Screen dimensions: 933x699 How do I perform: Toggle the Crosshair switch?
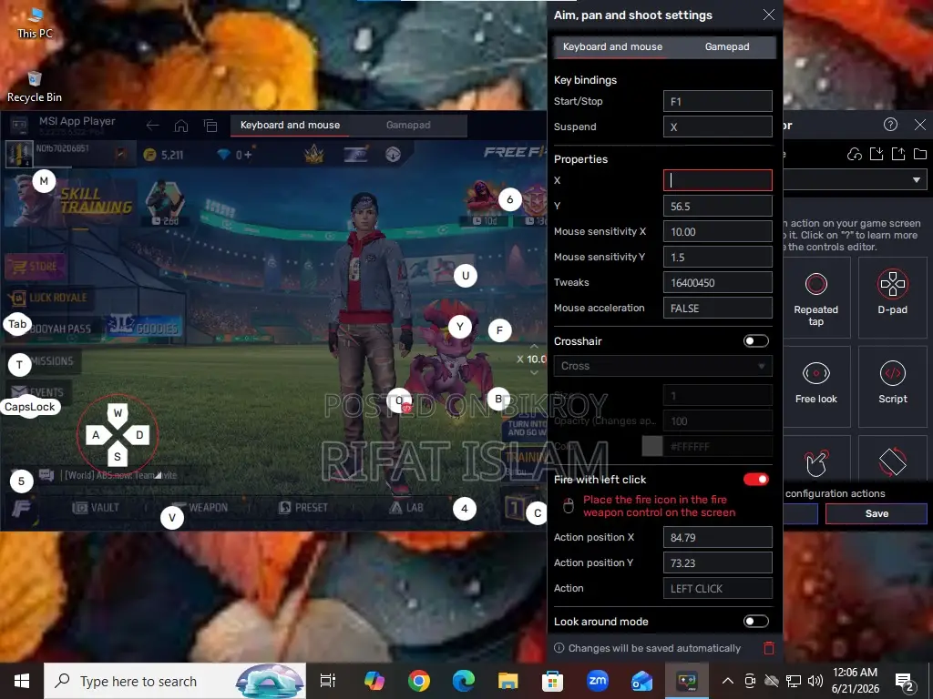pos(755,341)
